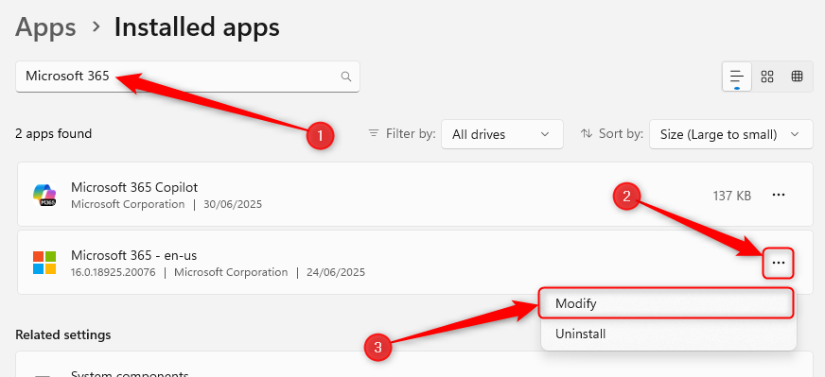This screenshot has height=377, width=825.
Task: Choose Uninstall from the context menu
Action: tap(668, 334)
